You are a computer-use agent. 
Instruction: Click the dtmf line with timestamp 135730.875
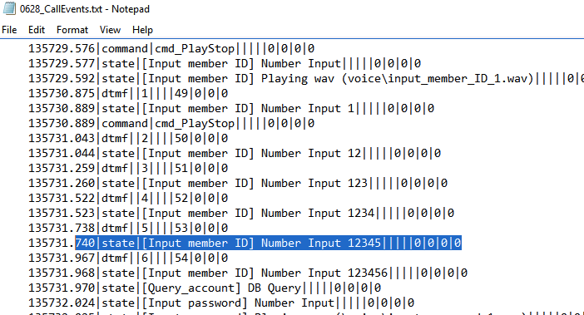pyautogui.click(x=128, y=93)
